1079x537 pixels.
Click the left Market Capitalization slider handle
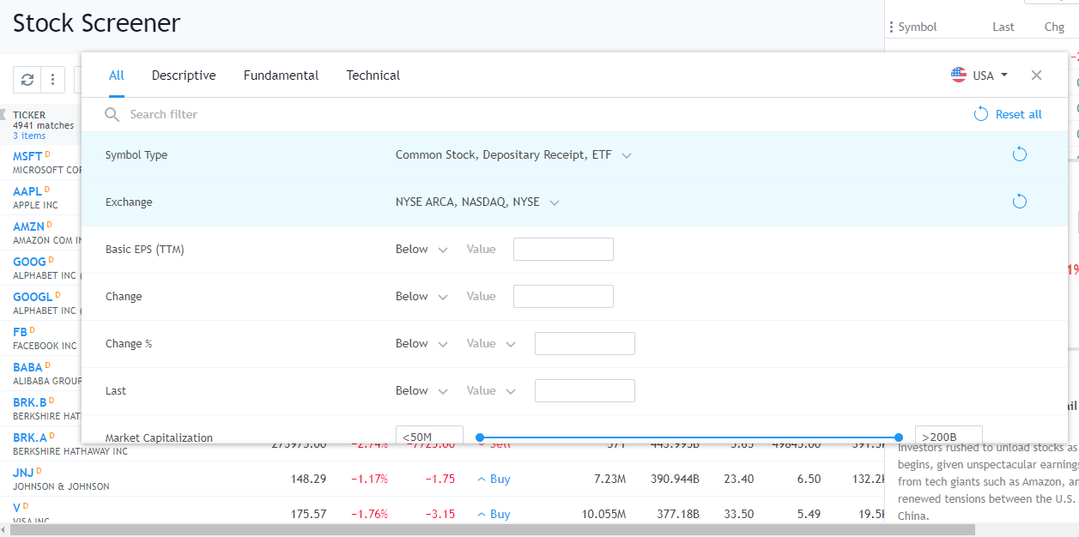click(x=480, y=437)
